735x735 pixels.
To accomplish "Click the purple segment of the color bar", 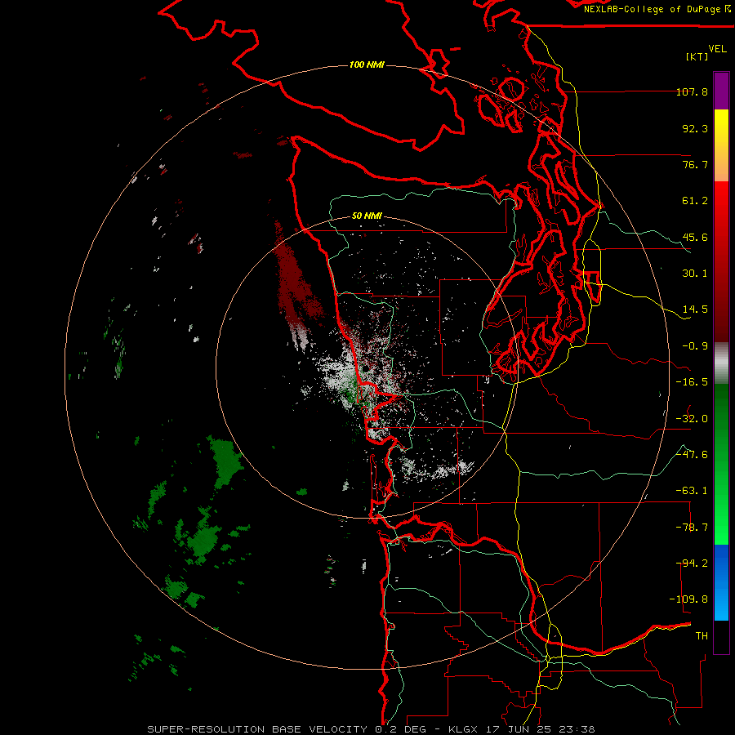I will 721,91.
